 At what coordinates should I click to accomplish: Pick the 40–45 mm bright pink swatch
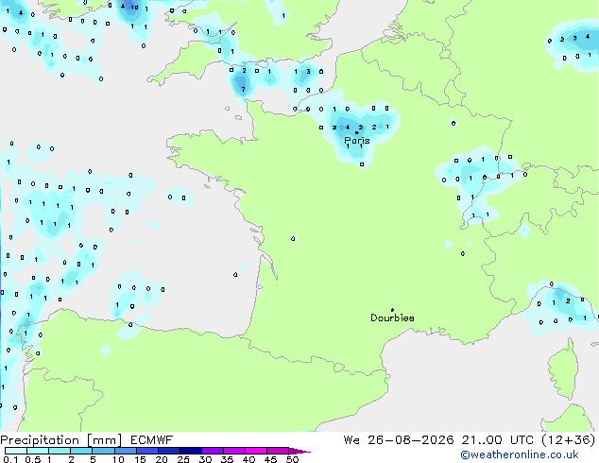(x=256, y=451)
